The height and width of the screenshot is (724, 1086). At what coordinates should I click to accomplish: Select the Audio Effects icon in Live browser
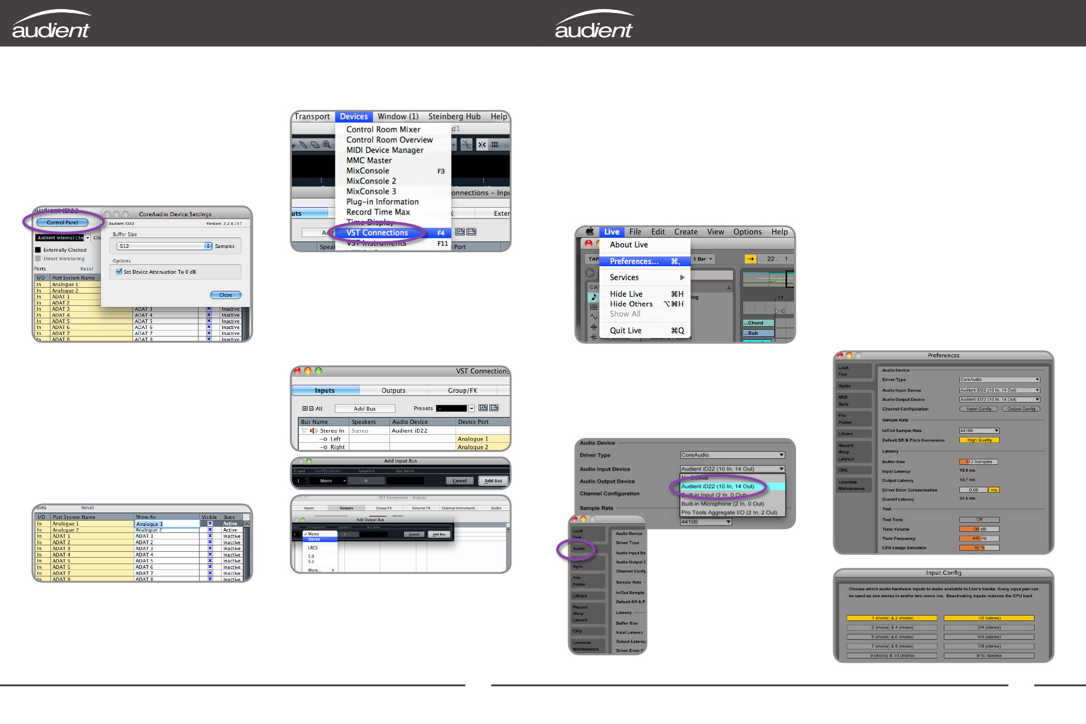[593, 327]
